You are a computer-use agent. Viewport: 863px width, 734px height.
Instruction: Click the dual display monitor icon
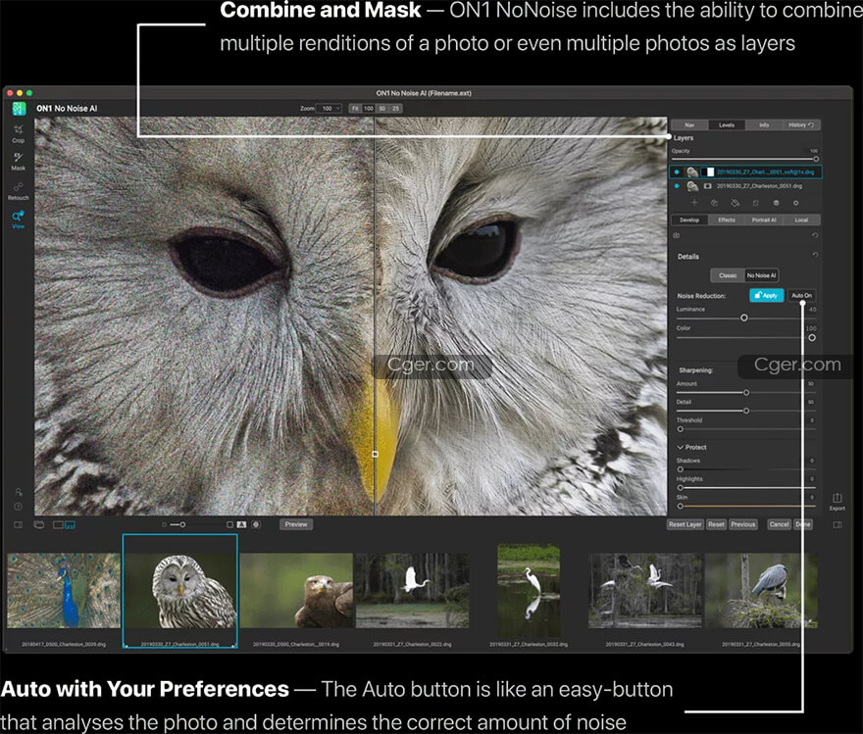(39, 524)
